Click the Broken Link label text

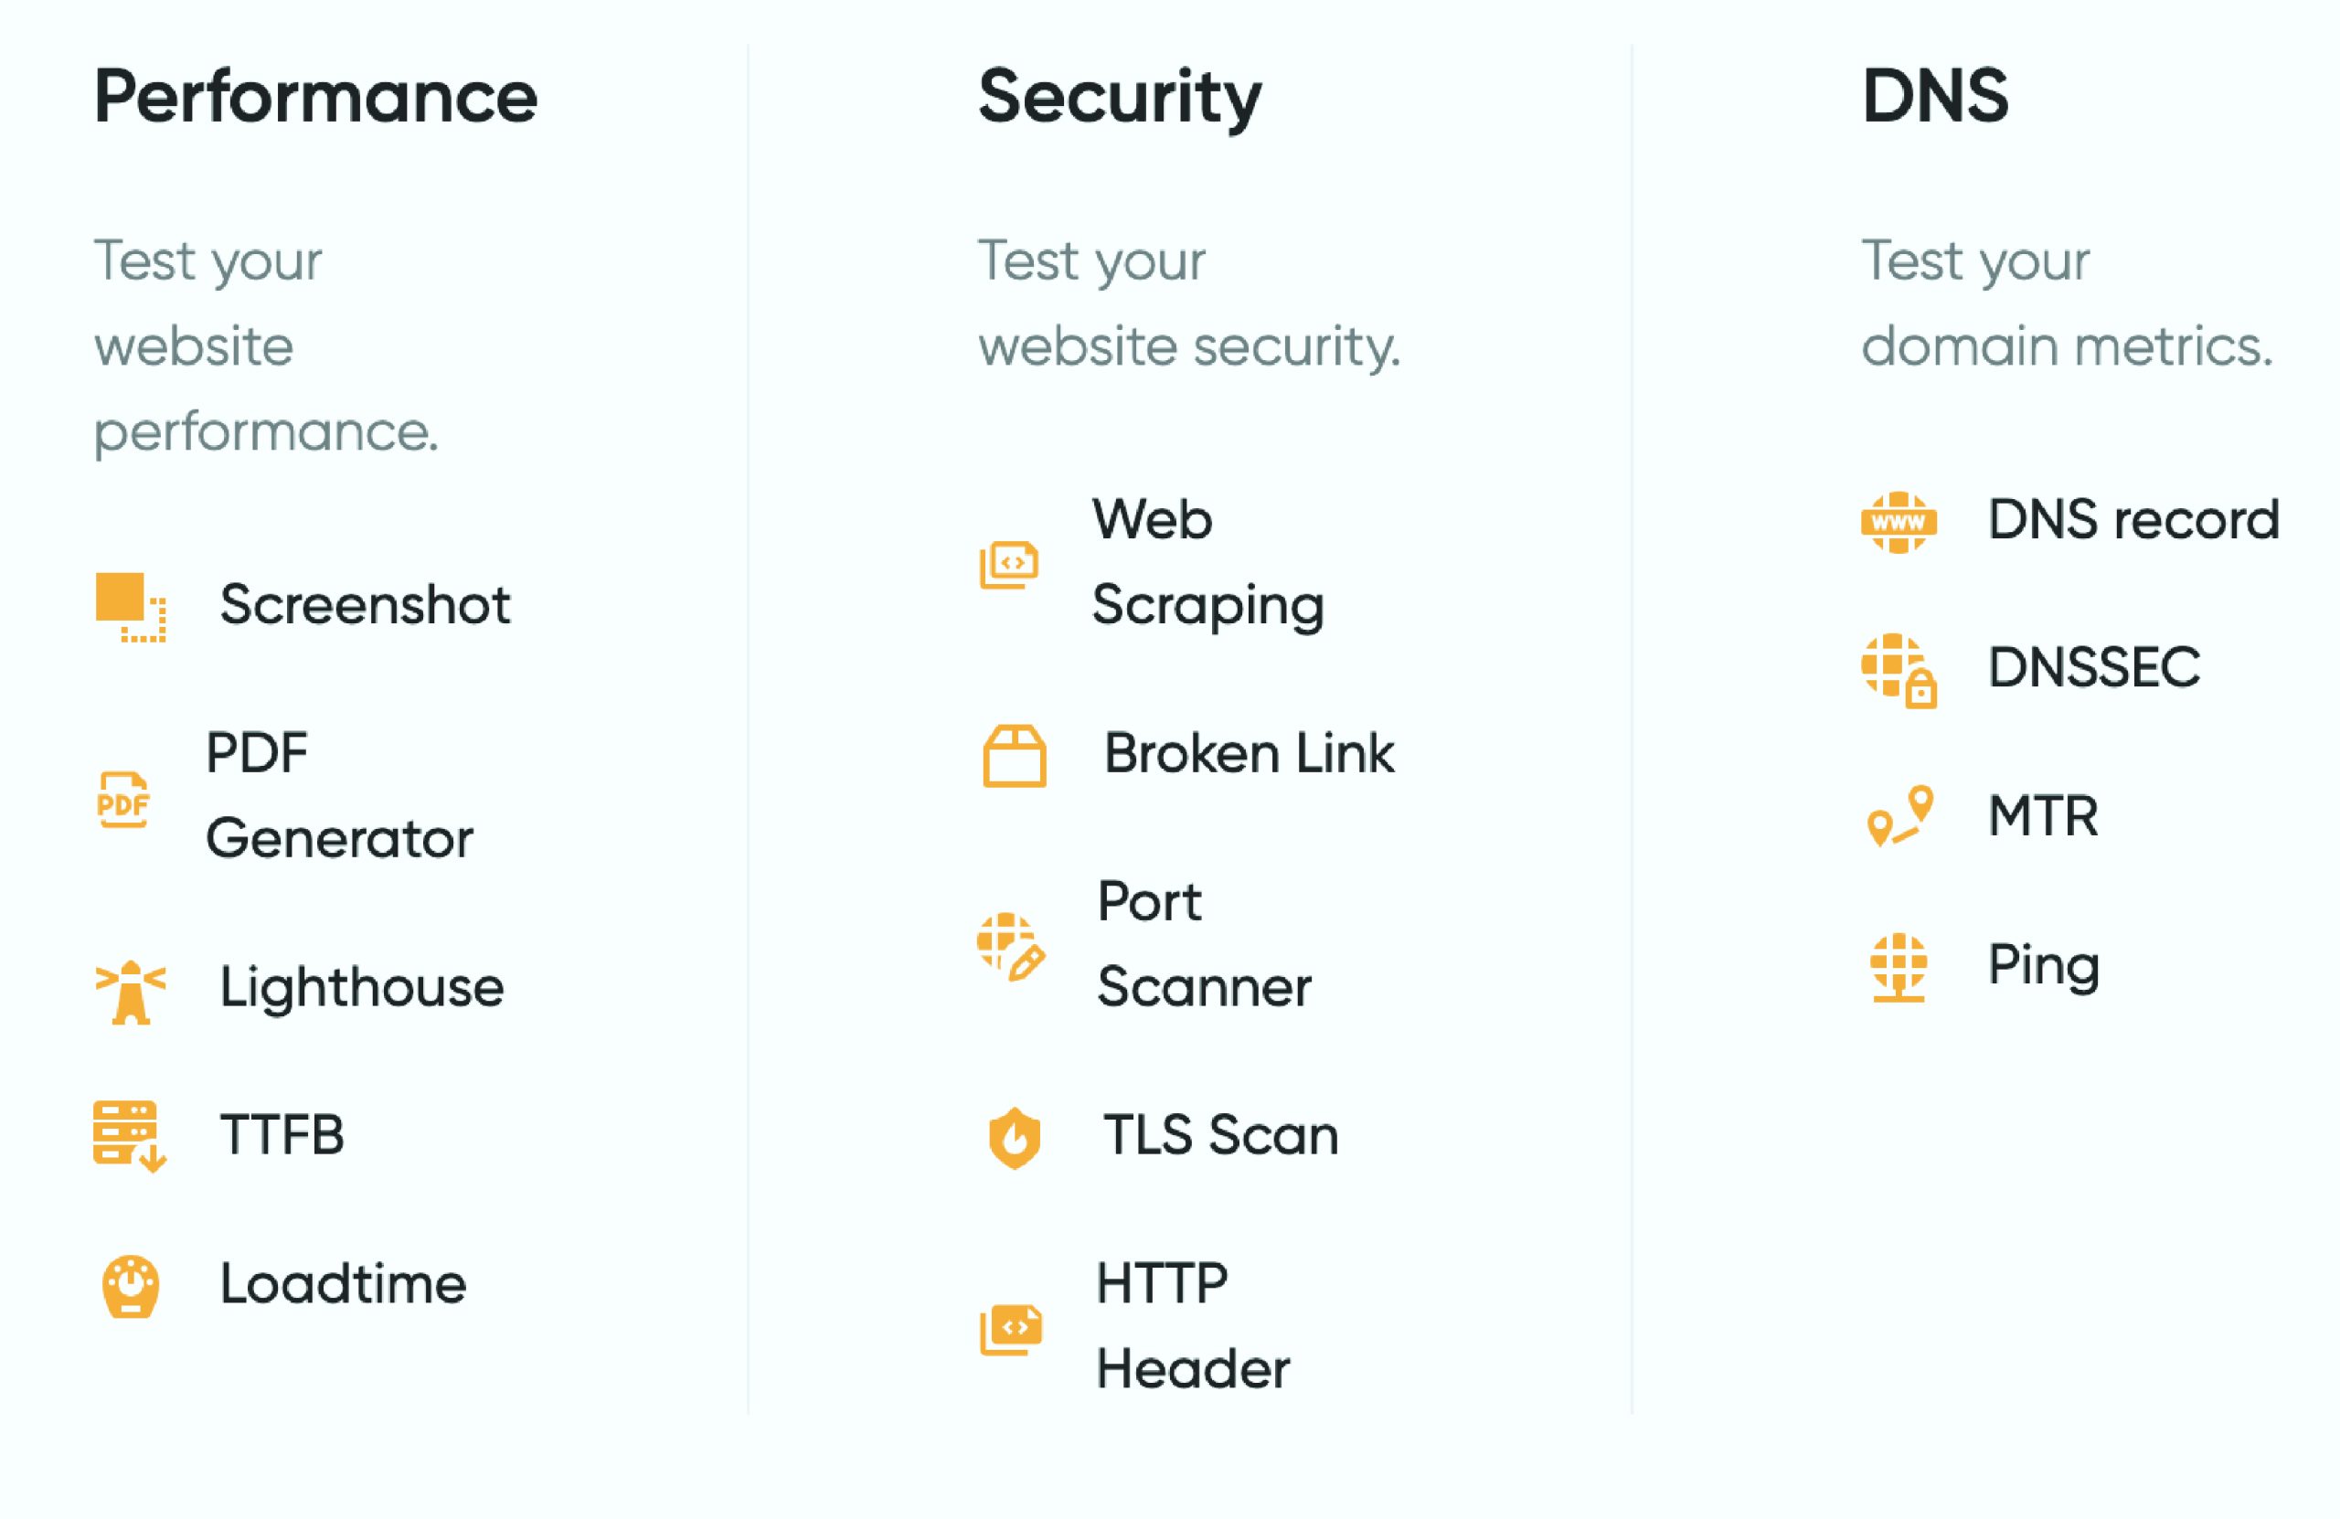[x=1247, y=755]
